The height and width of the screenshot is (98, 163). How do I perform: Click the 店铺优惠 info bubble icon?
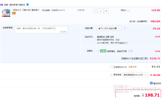pyautogui.click(x=125, y=28)
